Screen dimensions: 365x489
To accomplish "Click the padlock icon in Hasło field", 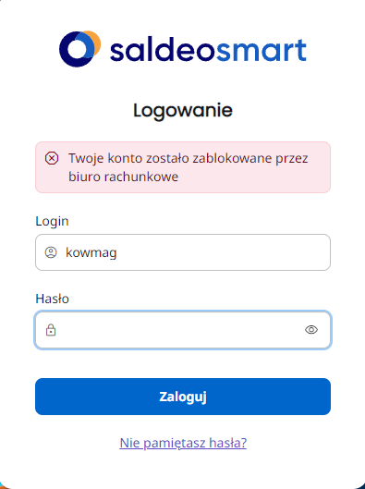I will point(51,330).
